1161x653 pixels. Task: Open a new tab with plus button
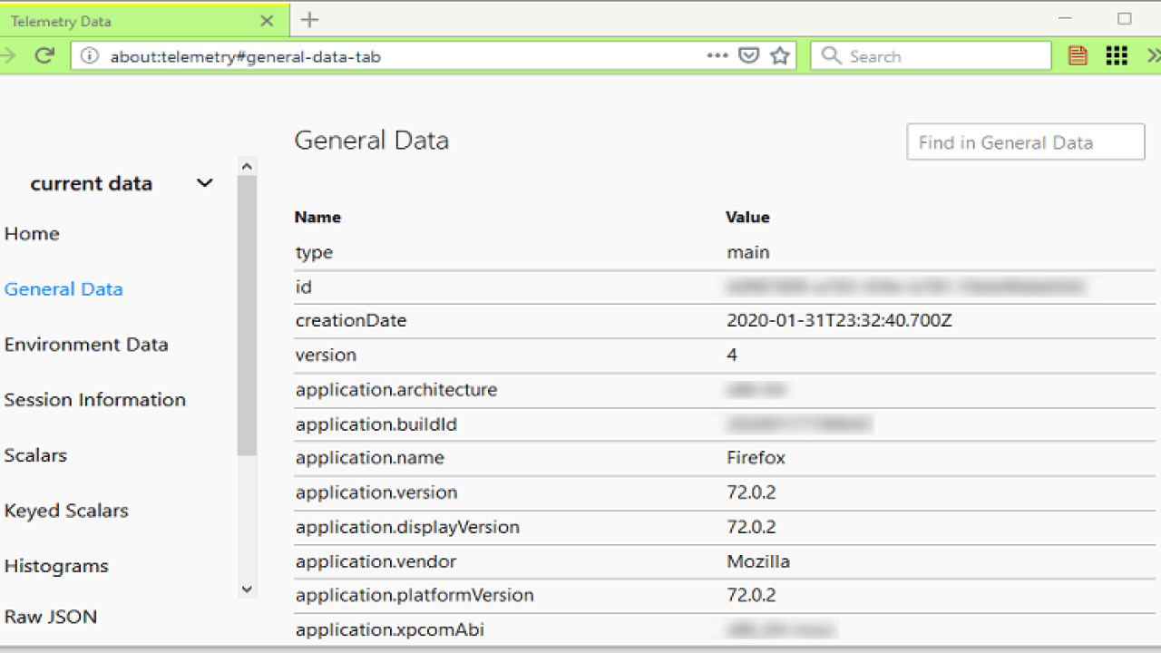pyautogui.click(x=309, y=19)
